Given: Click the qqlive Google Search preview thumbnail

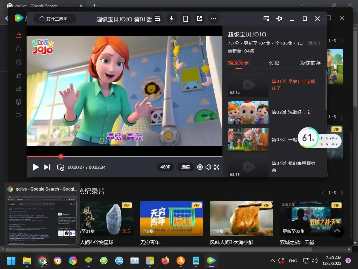Looking at the screenshot, I should (x=42, y=220).
